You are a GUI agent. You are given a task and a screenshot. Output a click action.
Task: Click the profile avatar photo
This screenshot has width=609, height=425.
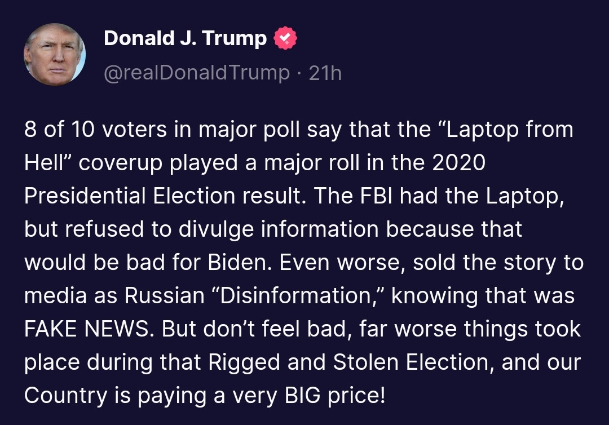(x=55, y=55)
